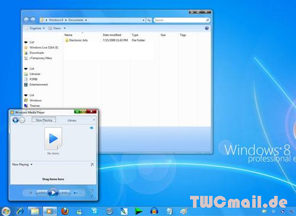The width and height of the screenshot is (296, 216).
Task: Open Firefox from the taskbar
Action: click(x=65, y=211)
